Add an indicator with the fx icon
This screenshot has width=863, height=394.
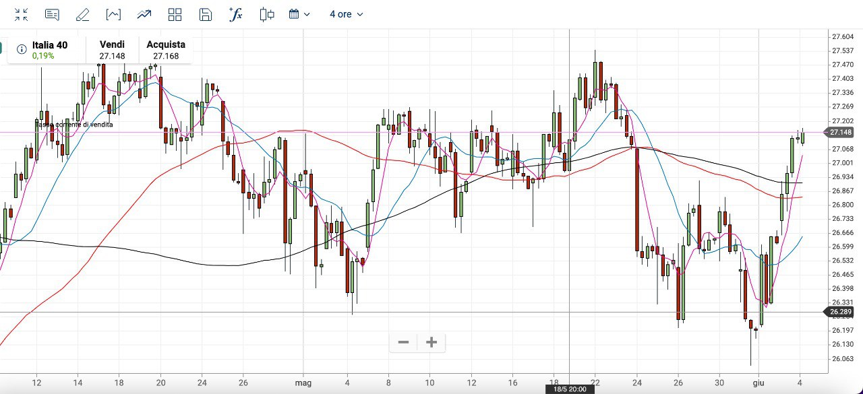236,14
